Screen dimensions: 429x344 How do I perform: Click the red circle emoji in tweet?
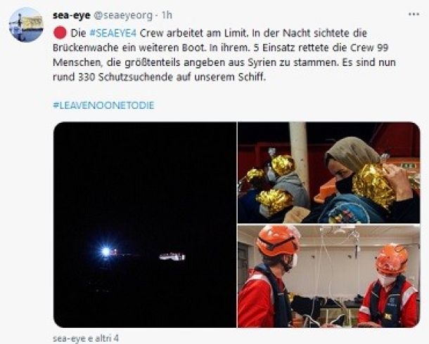pos(60,33)
